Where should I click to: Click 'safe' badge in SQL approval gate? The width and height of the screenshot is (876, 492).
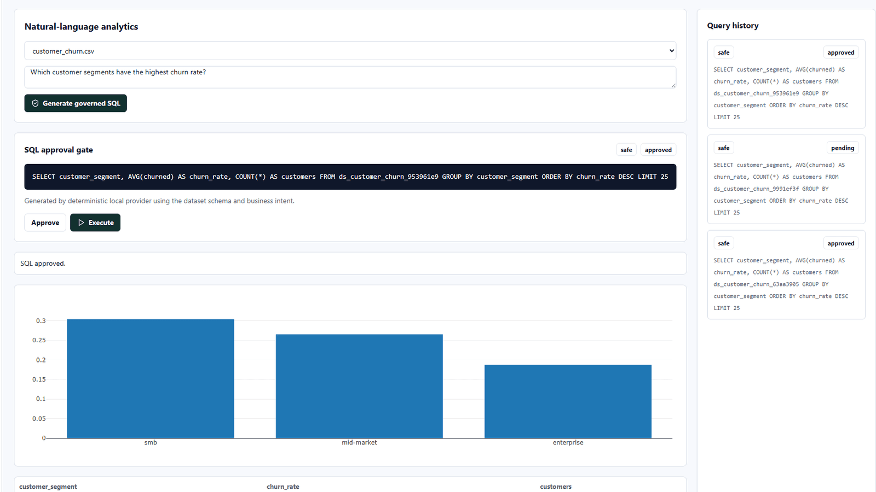[x=626, y=150]
